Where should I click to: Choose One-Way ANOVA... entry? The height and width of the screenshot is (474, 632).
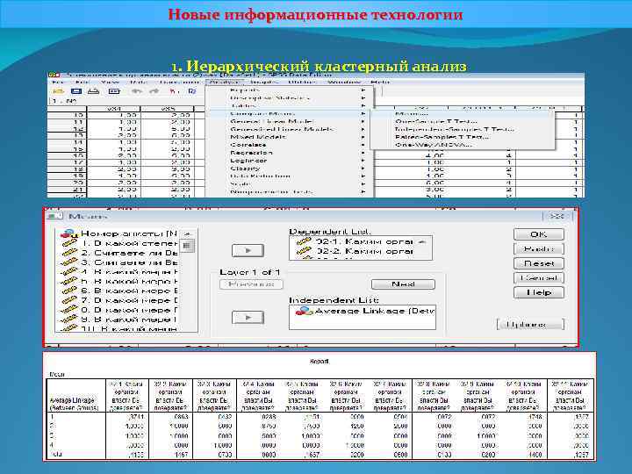(463, 145)
